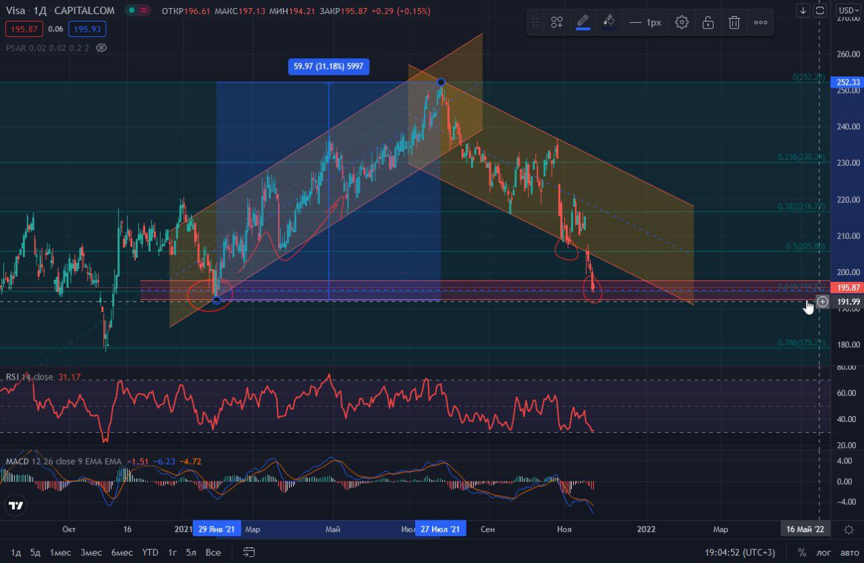
Task: Set time range to 5д
Action: pyautogui.click(x=35, y=552)
